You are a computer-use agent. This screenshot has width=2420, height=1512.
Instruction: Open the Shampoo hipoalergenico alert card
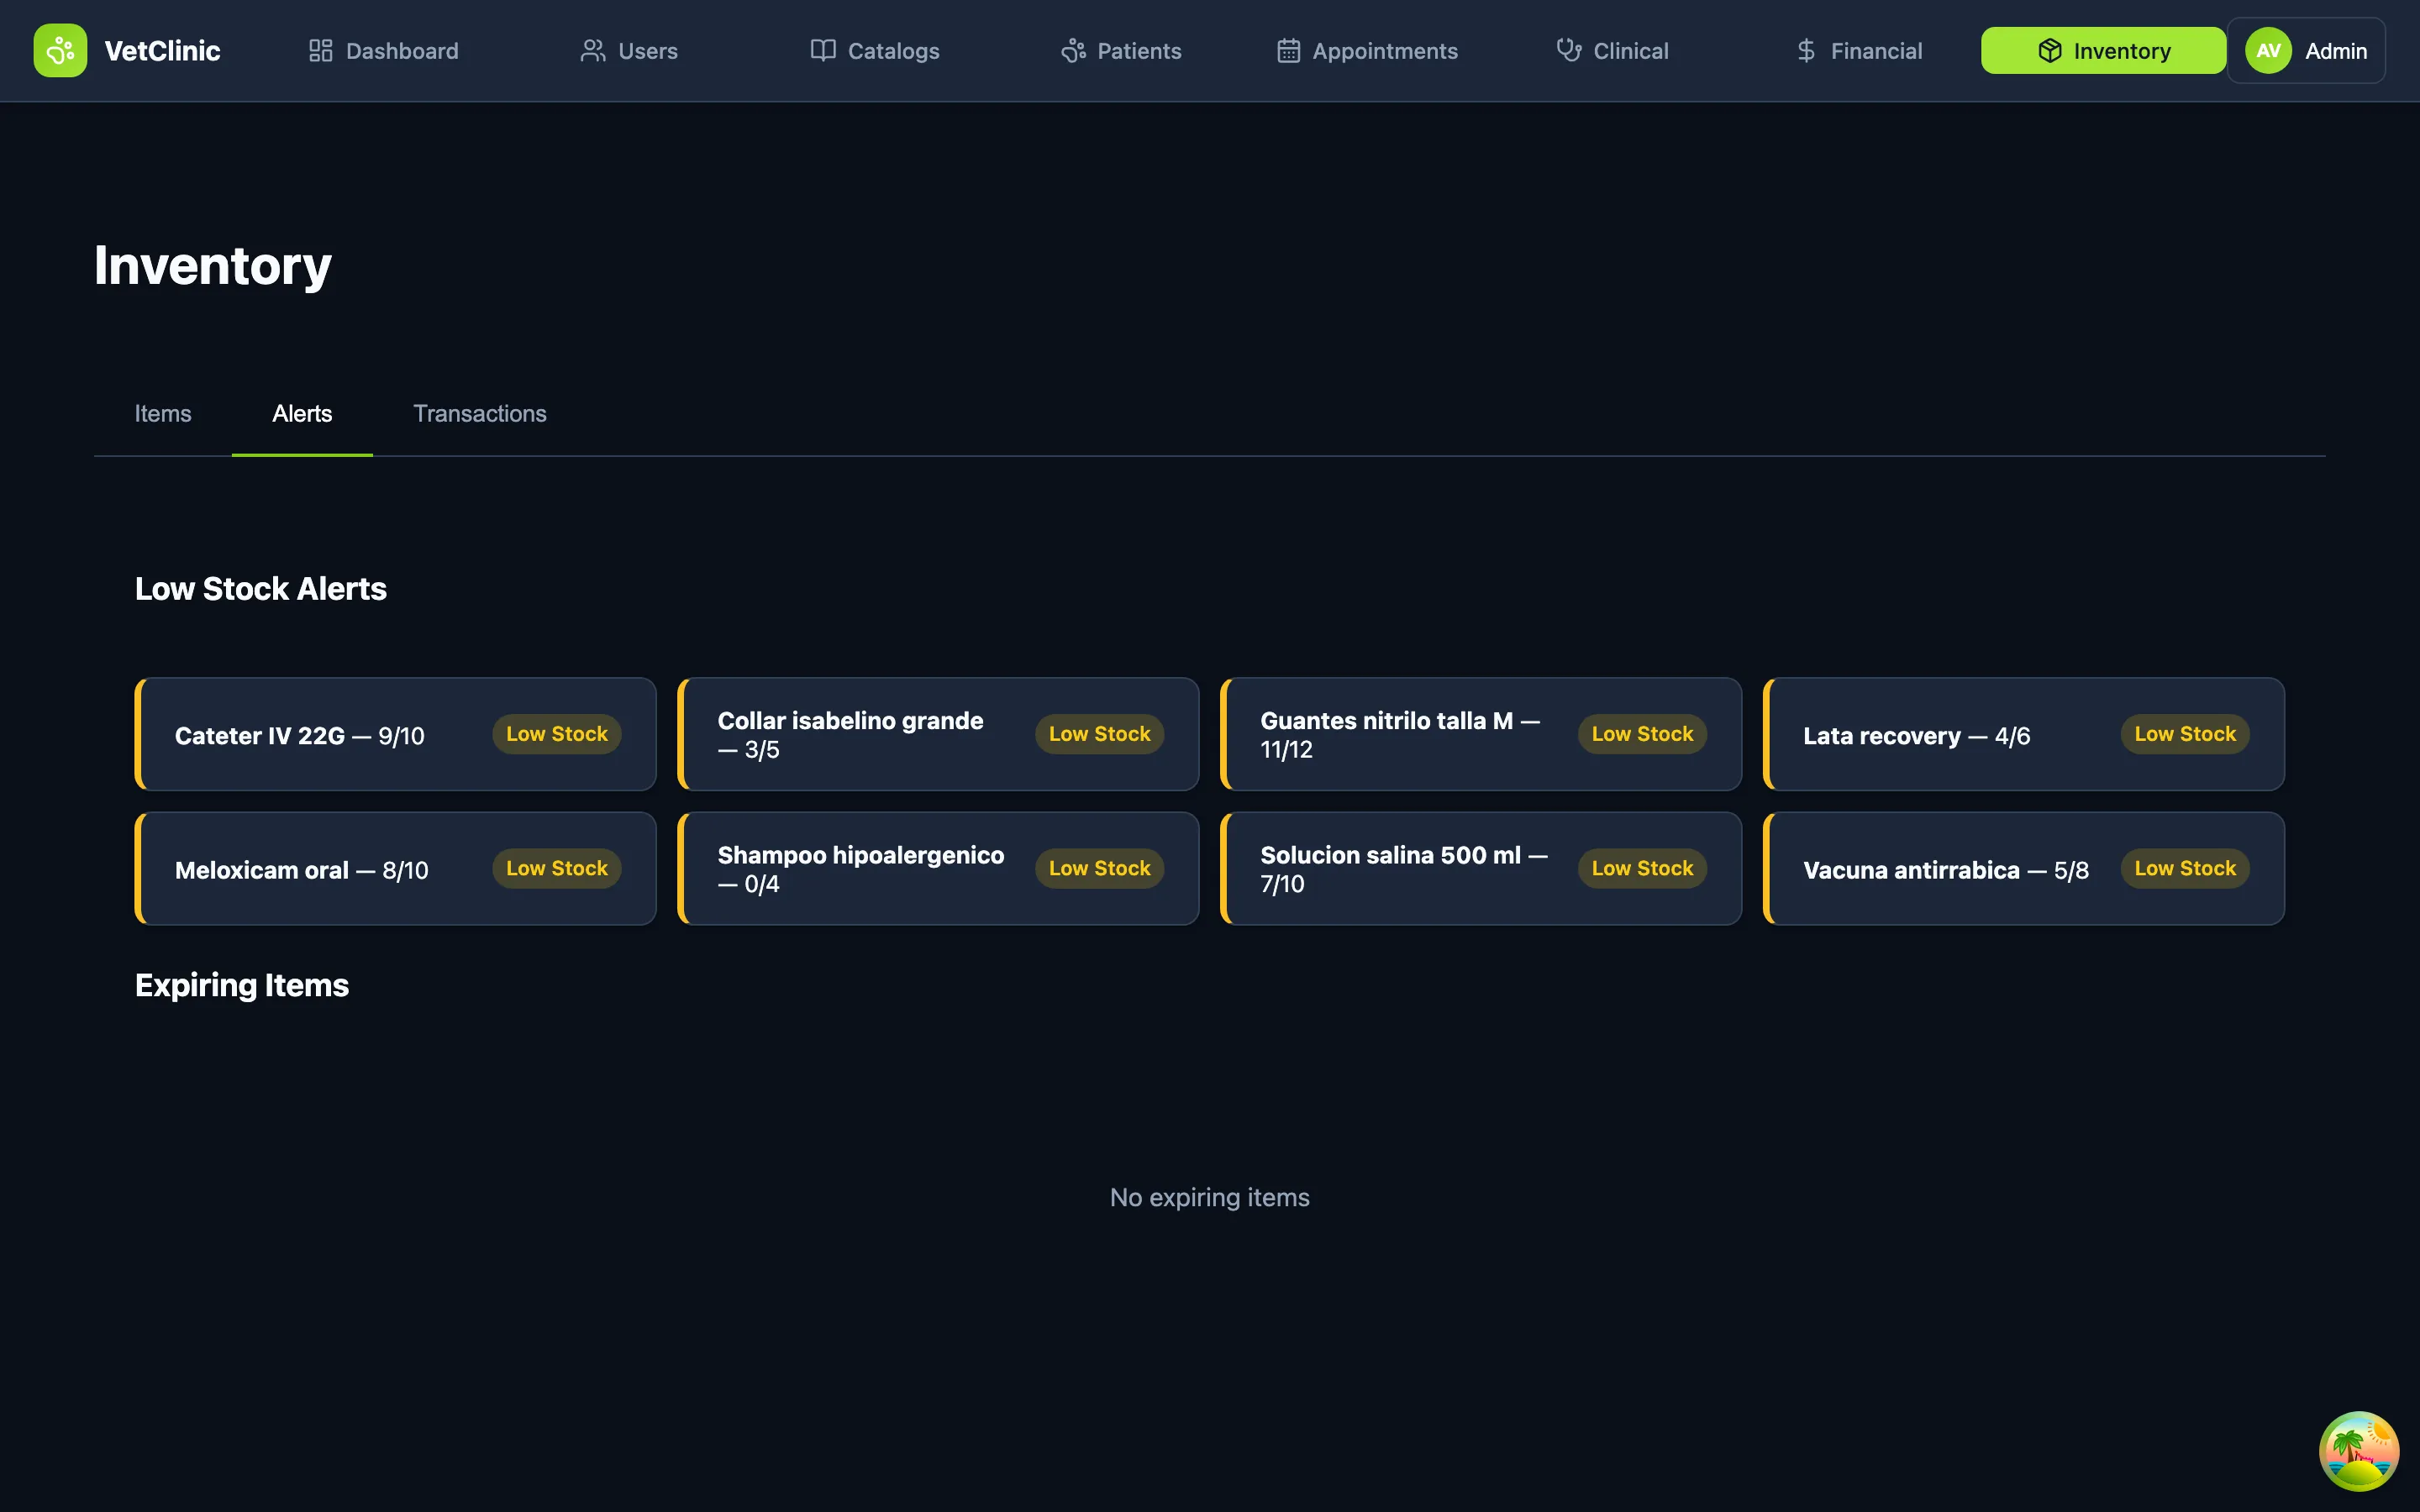[x=860, y=868]
